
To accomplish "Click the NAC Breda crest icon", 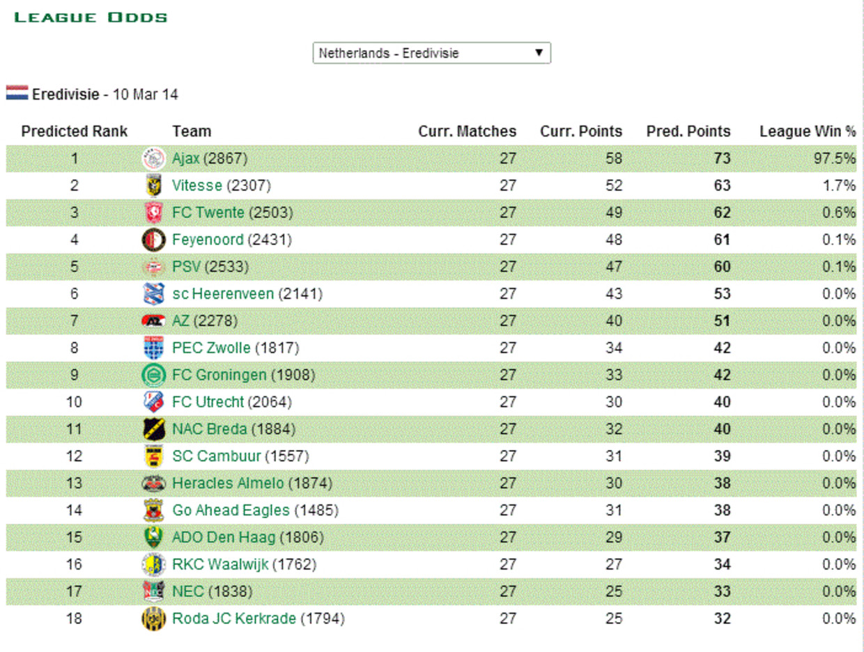I will click(153, 429).
